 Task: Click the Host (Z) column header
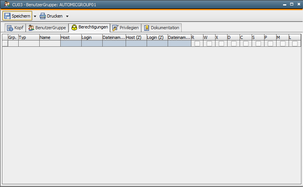coord(136,37)
